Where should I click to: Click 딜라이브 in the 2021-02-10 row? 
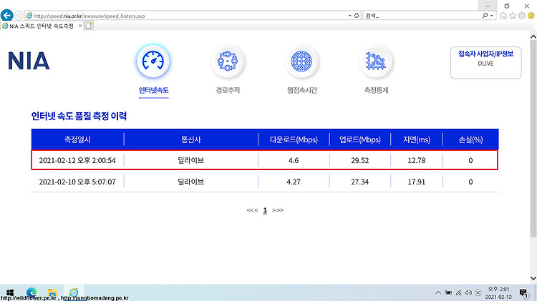coord(190,182)
